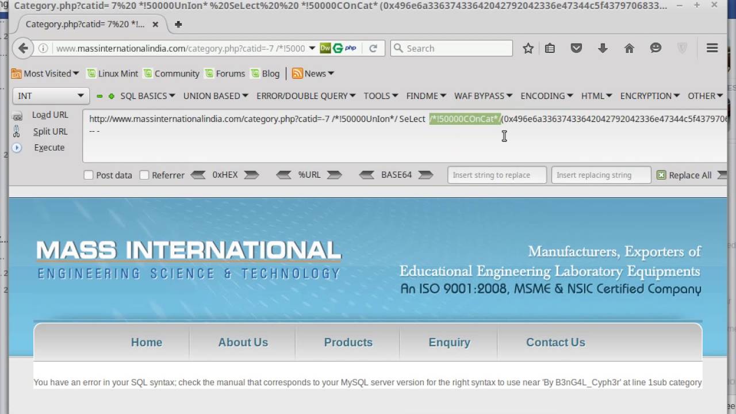Click the green G extension icon

[x=338, y=48]
